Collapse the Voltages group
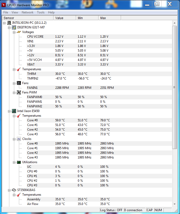The width and height of the screenshot is (180, 214). [x=14, y=32]
